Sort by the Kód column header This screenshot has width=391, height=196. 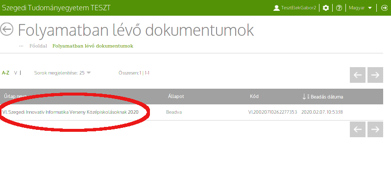click(254, 97)
